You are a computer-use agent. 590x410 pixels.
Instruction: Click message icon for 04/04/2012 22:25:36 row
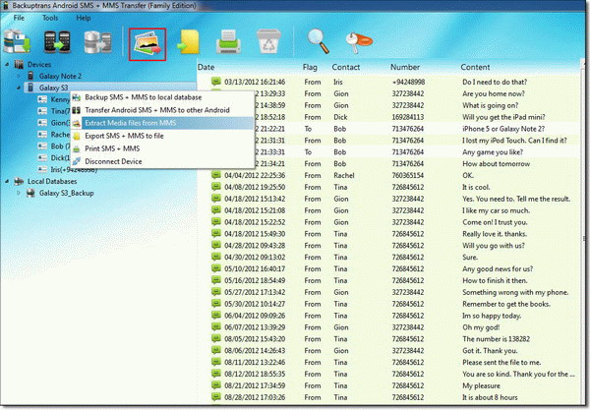click(x=216, y=175)
